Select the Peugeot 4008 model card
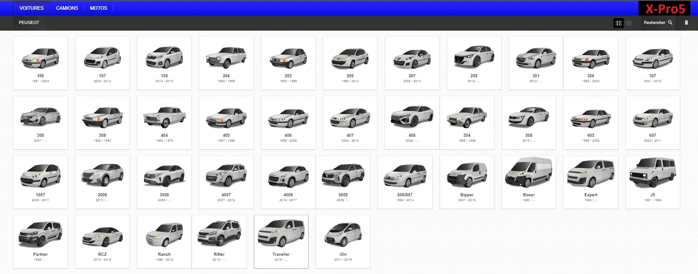This screenshot has height=274, width=698. (288, 182)
